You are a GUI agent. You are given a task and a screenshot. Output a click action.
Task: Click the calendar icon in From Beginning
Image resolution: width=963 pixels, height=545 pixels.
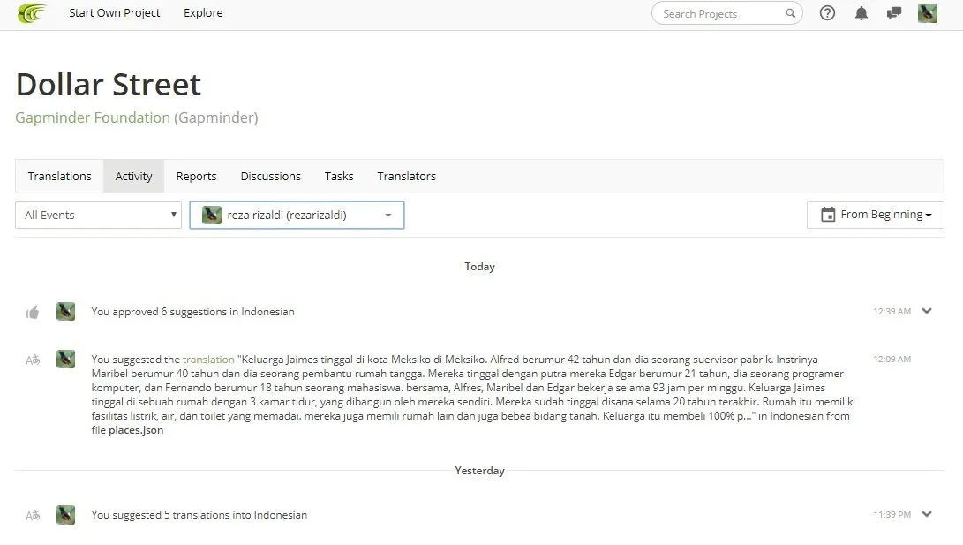[828, 215]
